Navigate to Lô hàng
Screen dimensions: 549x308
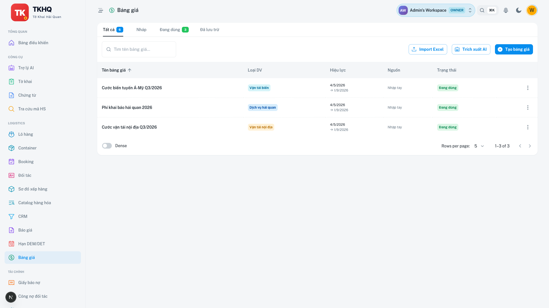(x=43, y=134)
